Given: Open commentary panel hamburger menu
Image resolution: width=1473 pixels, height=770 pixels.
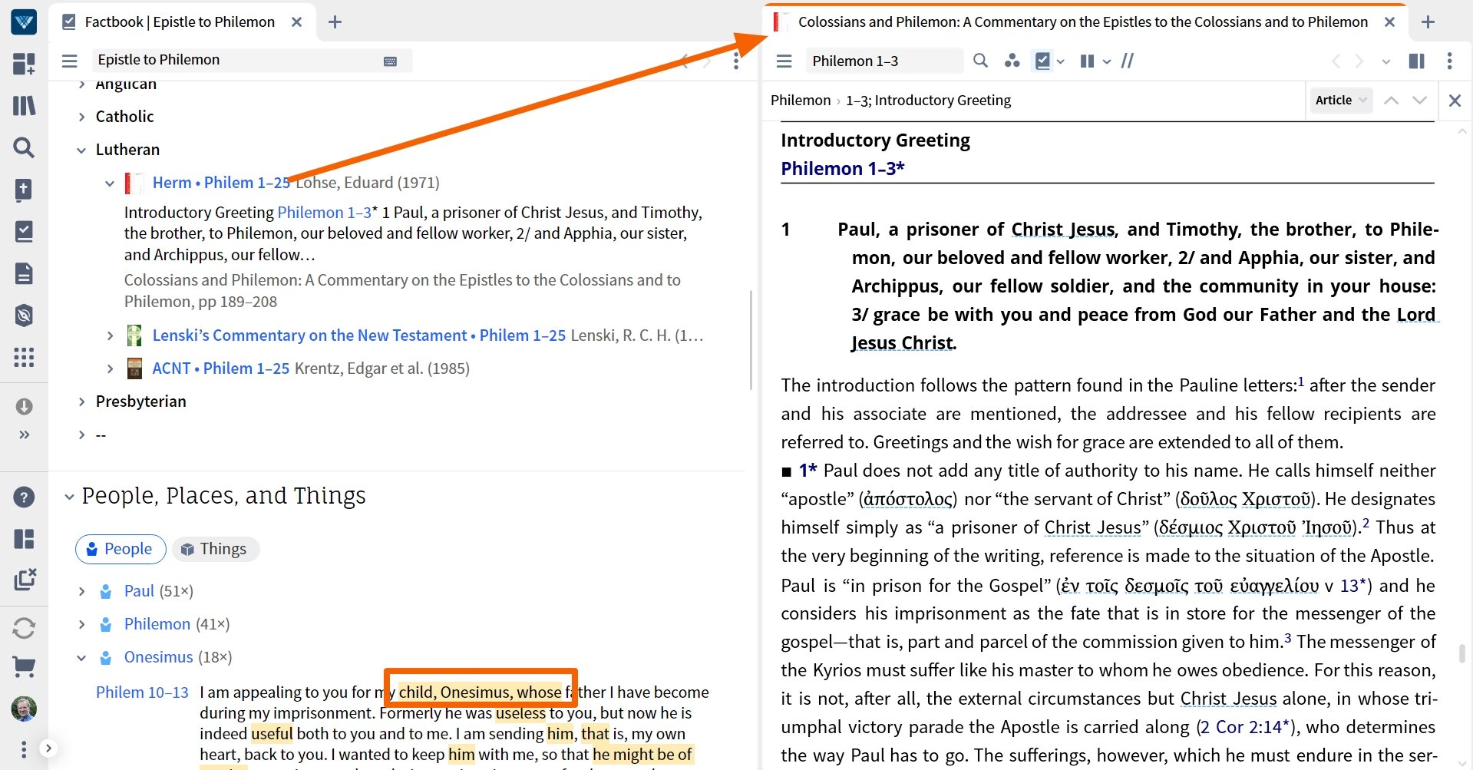Looking at the screenshot, I should pos(784,61).
